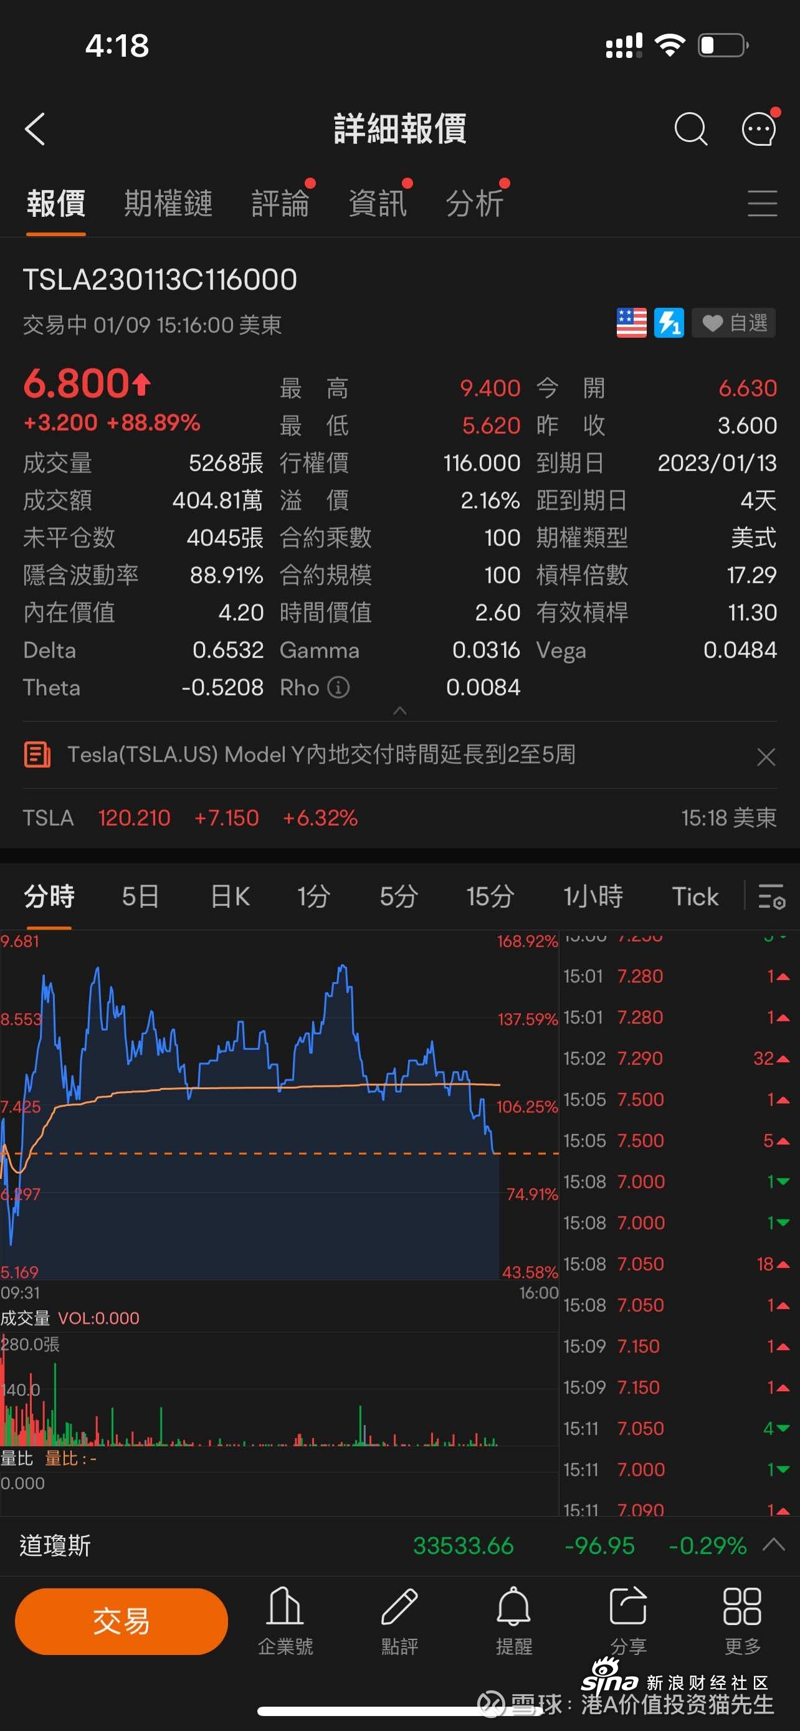The width and height of the screenshot is (800, 1731).
Task: Open TSLA underlying stock quote row
Action: point(399,818)
